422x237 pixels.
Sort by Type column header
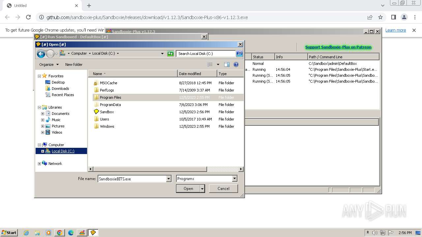pyautogui.click(x=230, y=74)
